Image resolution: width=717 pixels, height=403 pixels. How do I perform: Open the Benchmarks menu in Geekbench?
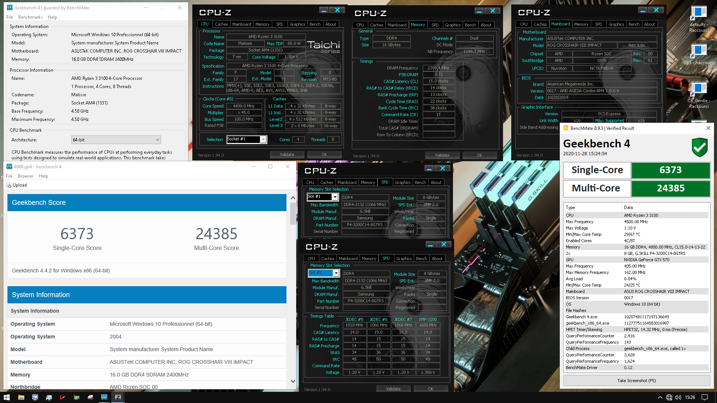[x=30, y=17]
